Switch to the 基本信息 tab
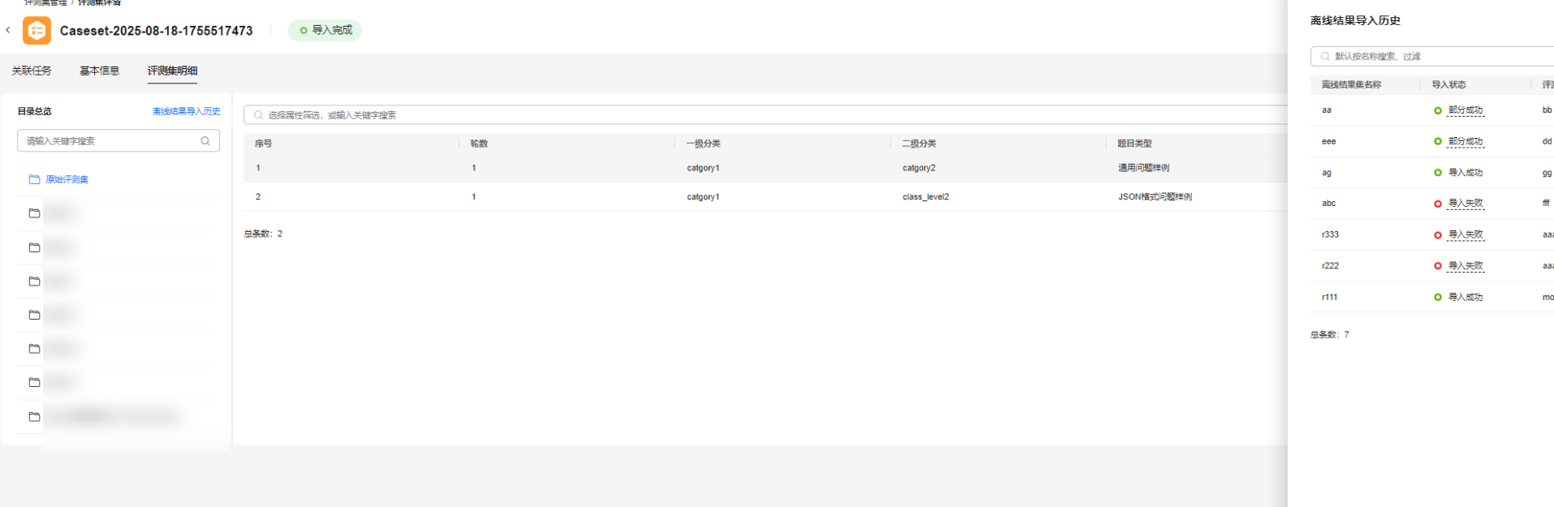1554x507 pixels. tap(99, 71)
